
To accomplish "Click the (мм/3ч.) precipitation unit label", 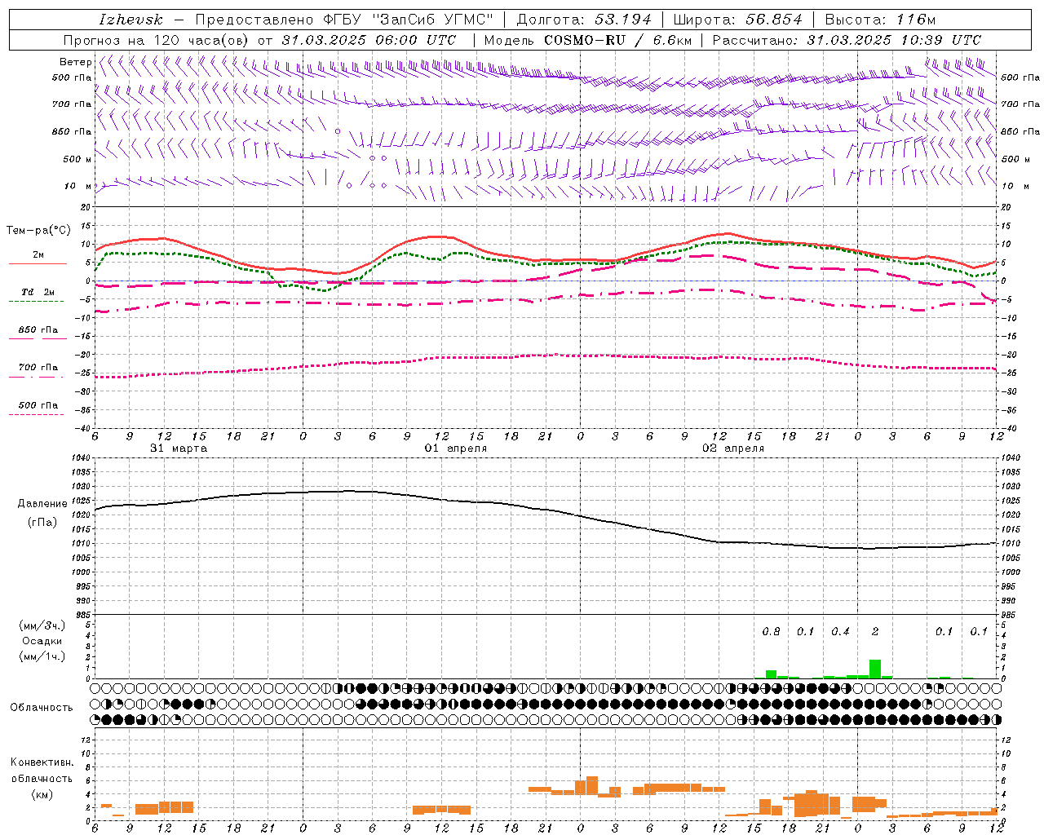I will point(42,625).
